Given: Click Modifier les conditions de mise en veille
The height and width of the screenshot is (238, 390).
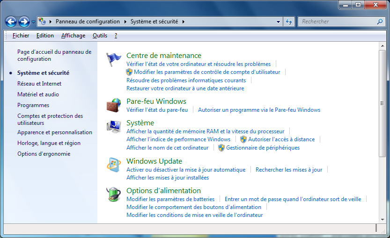Looking at the screenshot, I should coord(194,215).
